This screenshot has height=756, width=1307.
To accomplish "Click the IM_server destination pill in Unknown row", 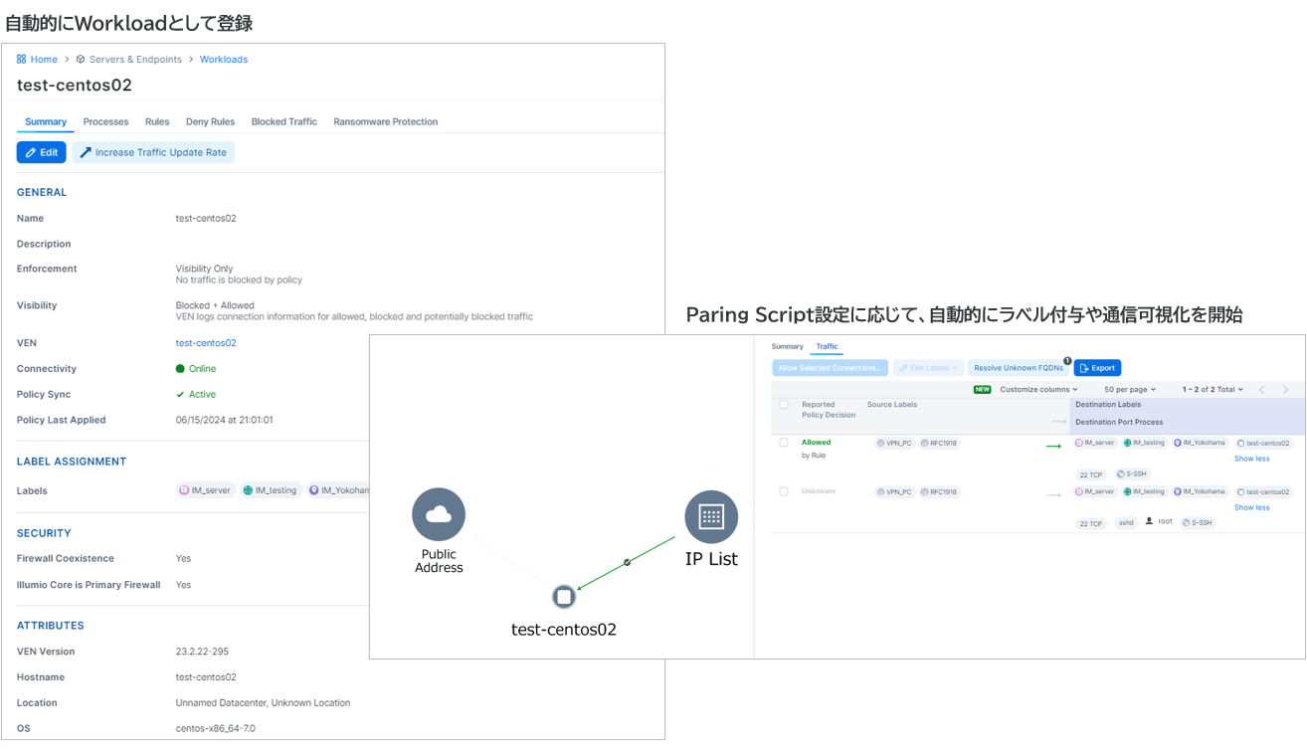I will (1095, 491).
